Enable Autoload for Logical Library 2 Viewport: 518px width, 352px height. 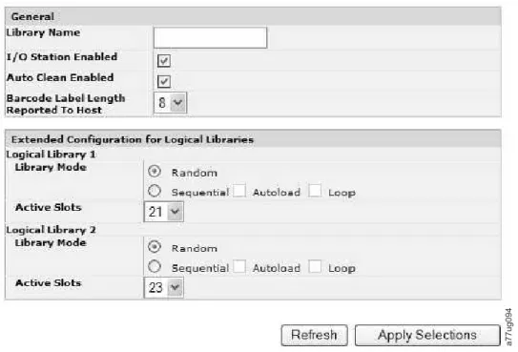point(239,266)
